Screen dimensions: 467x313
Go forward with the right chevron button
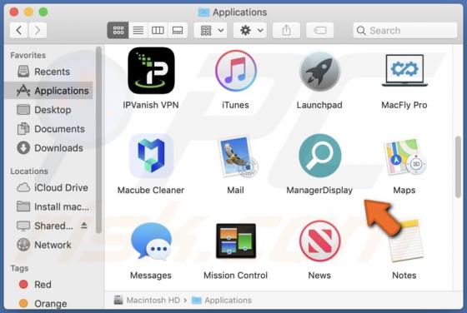click(38, 30)
